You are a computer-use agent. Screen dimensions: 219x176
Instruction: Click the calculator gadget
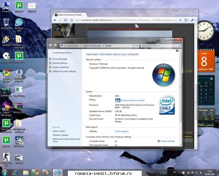(x=206, y=90)
